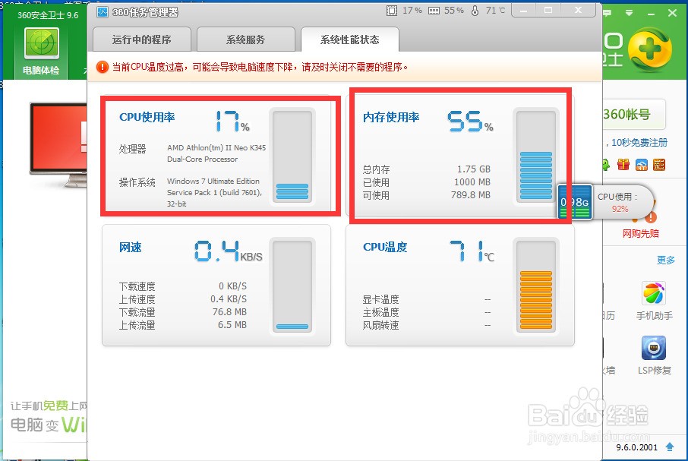Screen dimensions: 688x461
Task: Click the 789.8 MB available memory value
Action: (x=470, y=194)
